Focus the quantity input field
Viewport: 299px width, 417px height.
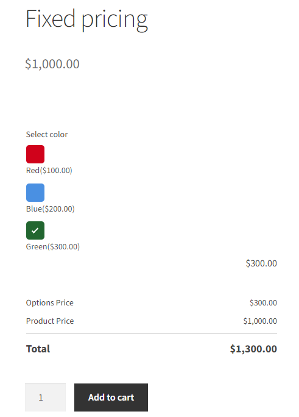[46, 397]
